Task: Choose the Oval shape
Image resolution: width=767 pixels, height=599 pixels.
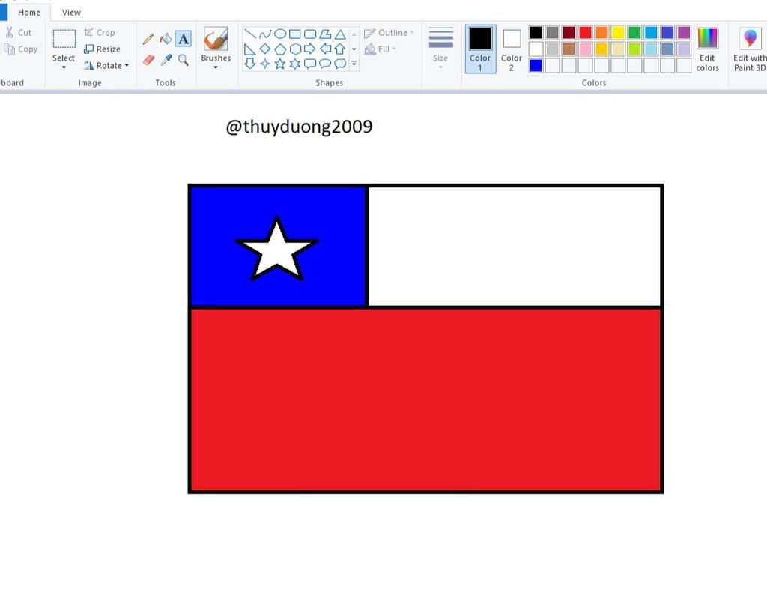Action: [x=280, y=34]
